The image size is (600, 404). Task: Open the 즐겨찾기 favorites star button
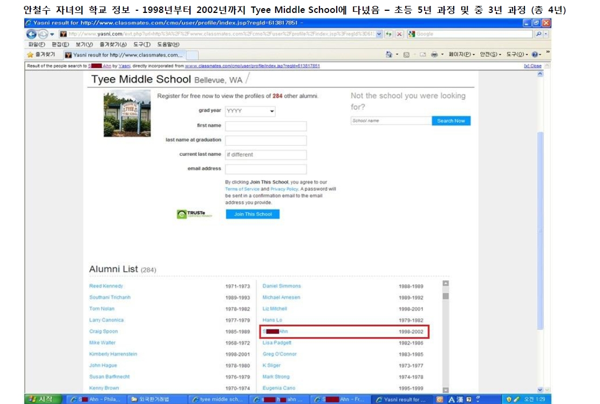[x=41, y=54]
